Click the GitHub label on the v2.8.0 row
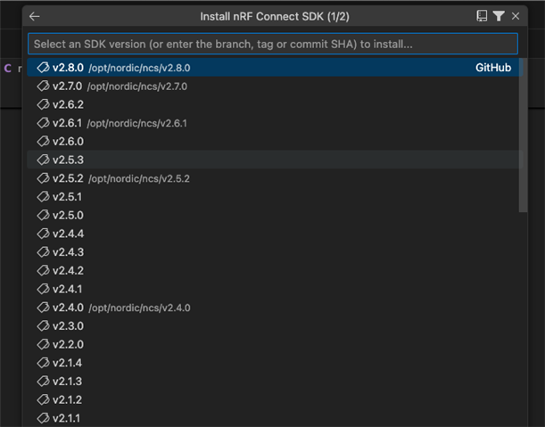The image size is (545, 427). coord(493,68)
